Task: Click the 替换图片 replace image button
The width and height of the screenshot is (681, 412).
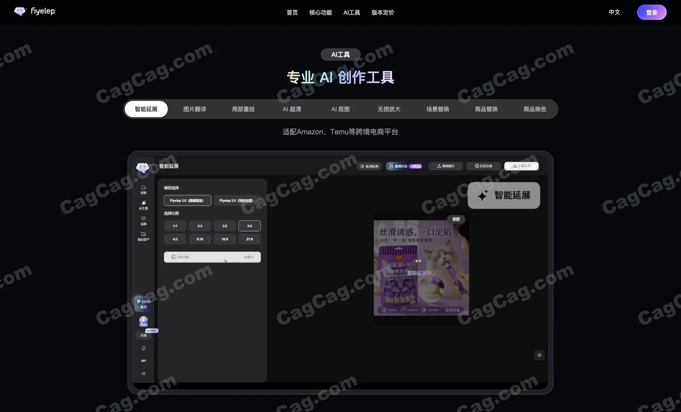Action: (446, 166)
